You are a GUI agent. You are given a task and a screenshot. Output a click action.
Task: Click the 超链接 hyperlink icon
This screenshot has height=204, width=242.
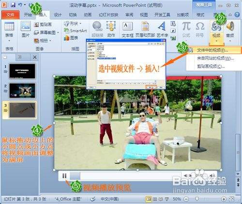pyautogui.click(x=97, y=27)
